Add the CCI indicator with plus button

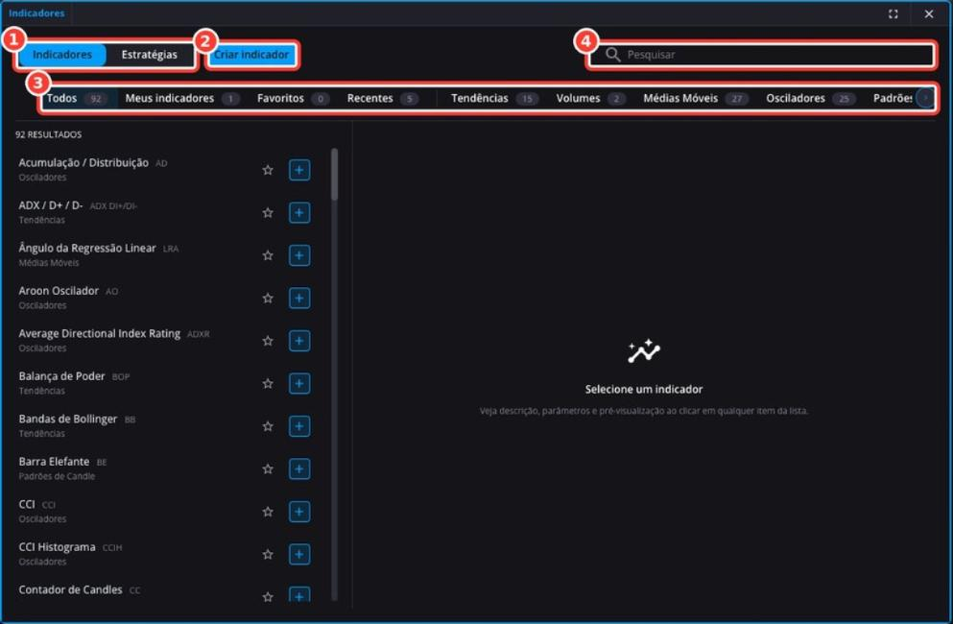(299, 512)
